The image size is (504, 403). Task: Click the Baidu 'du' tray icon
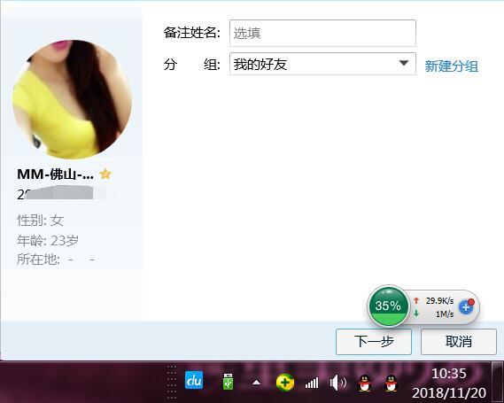click(194, 380)
